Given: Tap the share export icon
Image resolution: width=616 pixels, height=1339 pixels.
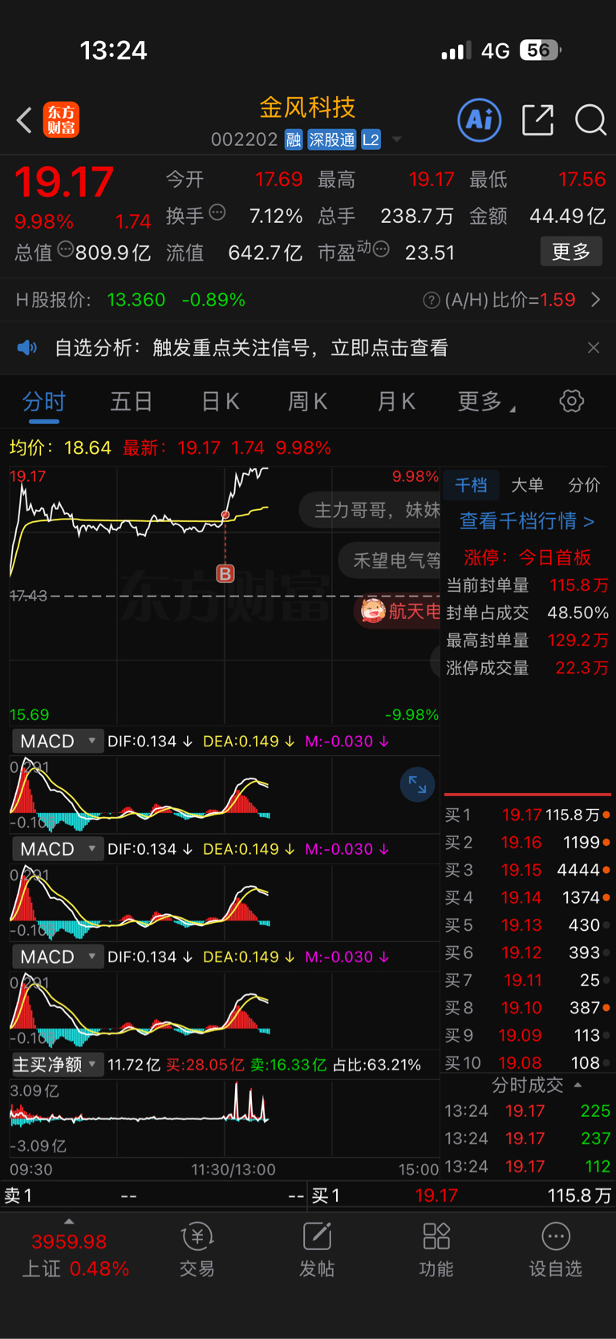Looking at the screenshot, I should click(537, 120).
